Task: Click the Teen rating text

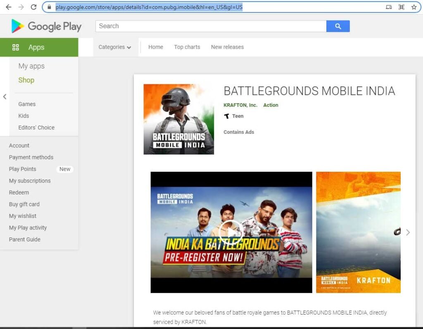Action: coord(238,116)
